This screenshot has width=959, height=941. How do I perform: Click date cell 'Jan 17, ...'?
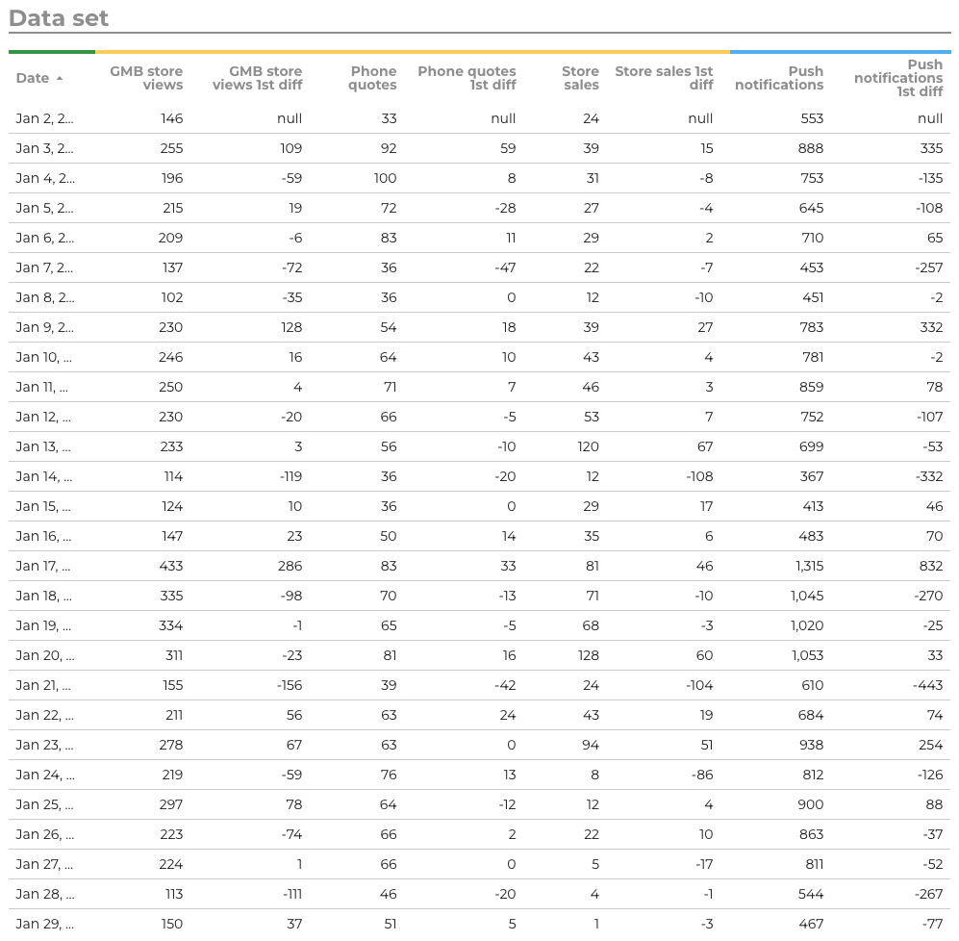43,566
